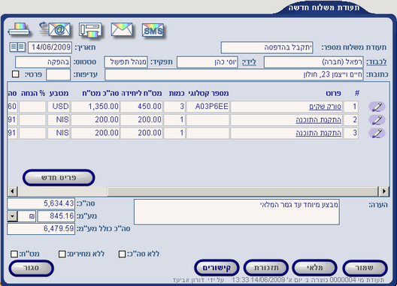Edit row 3 pencil icon
This screenshot has width=397, height=286.
(377, 133)
